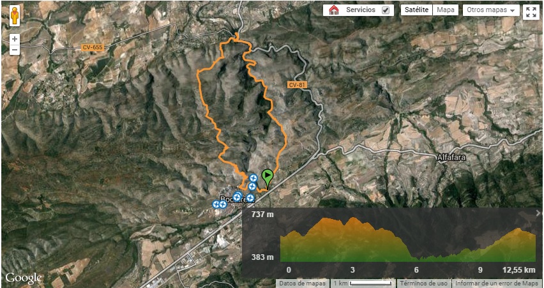Click the leftmost blue service marker
544x288 pixels.
click(216, 204)
